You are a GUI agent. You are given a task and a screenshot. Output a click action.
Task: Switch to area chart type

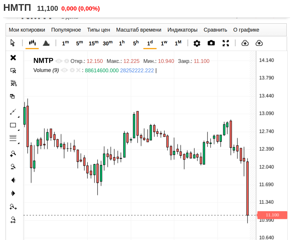[46, 43]
